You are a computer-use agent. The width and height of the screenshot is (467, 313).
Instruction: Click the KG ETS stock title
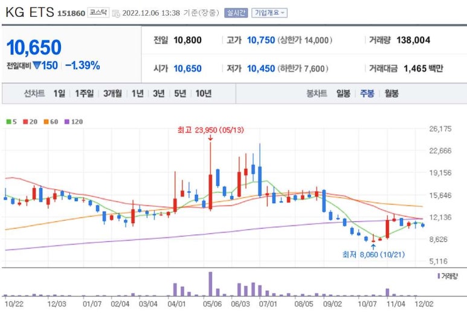[30, 13]
